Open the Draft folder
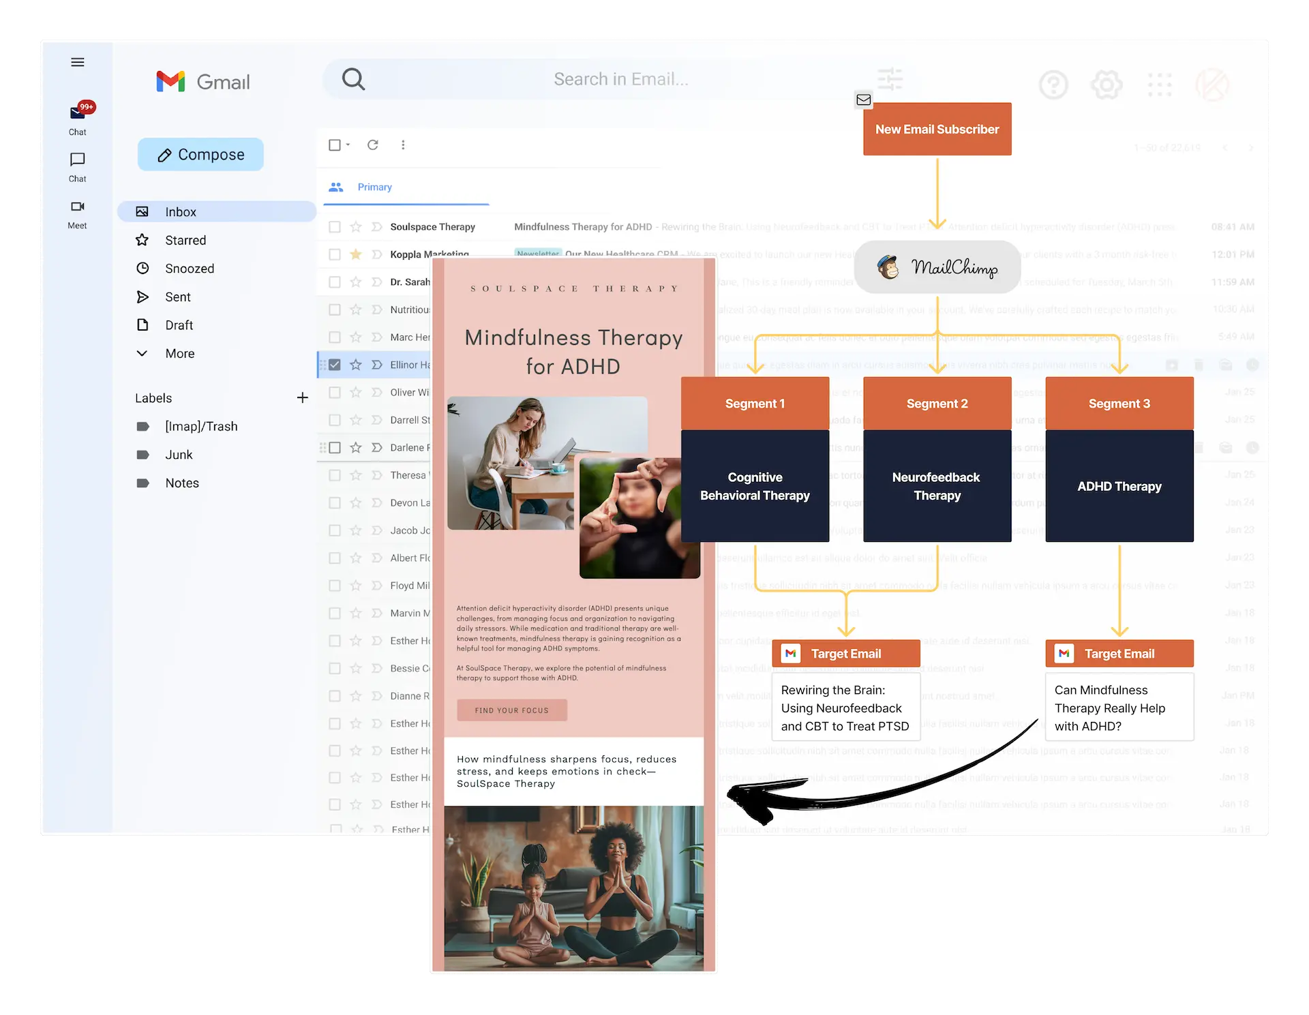 (x=179, y=325)
